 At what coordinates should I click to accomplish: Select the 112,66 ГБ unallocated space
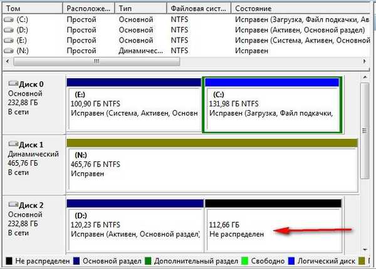pos(273,226)
